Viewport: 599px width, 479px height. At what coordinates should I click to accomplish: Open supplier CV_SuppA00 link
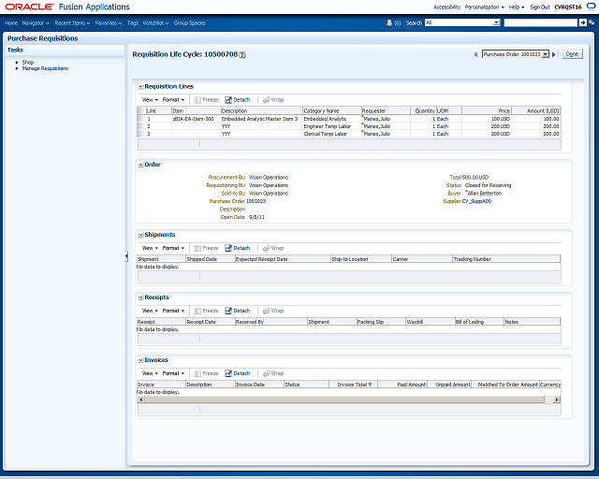point(476,201)
